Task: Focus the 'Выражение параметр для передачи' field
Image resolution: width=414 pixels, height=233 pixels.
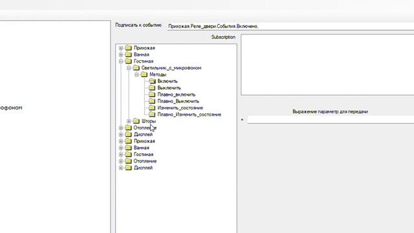Action: [x=331, y=120]
